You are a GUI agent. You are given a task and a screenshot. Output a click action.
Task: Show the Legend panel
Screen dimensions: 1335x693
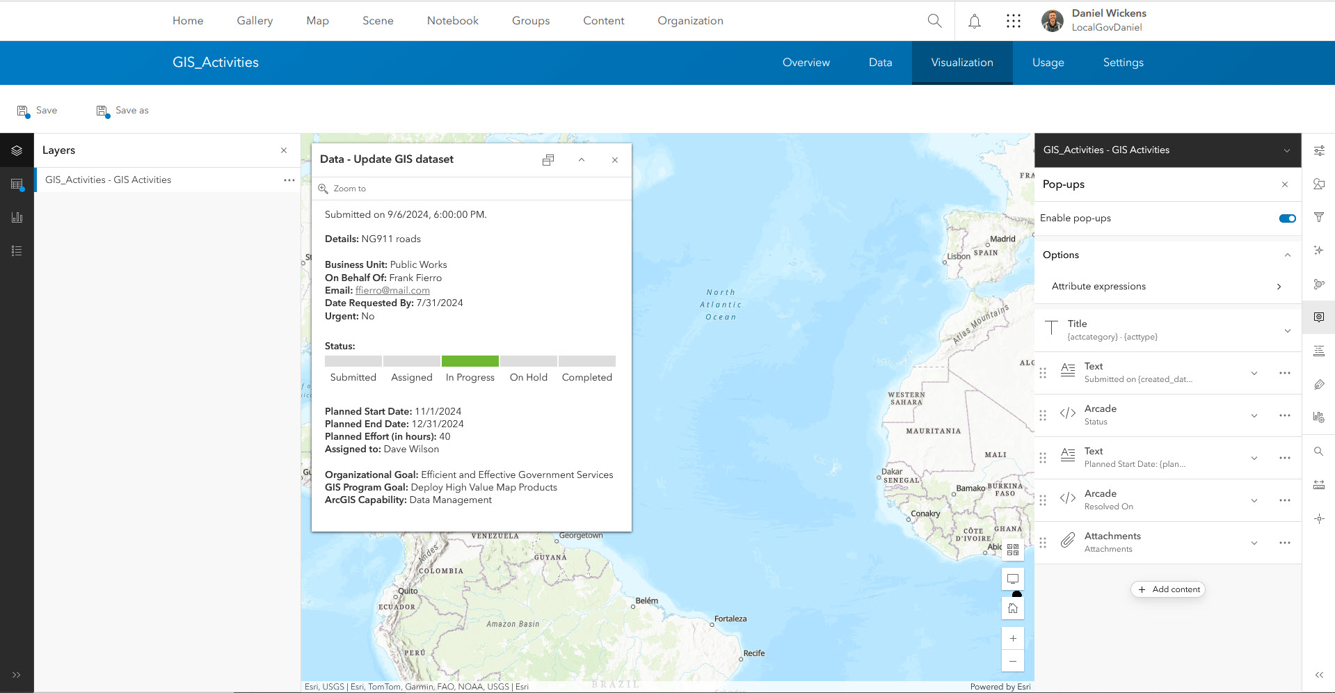click(17, 250)
